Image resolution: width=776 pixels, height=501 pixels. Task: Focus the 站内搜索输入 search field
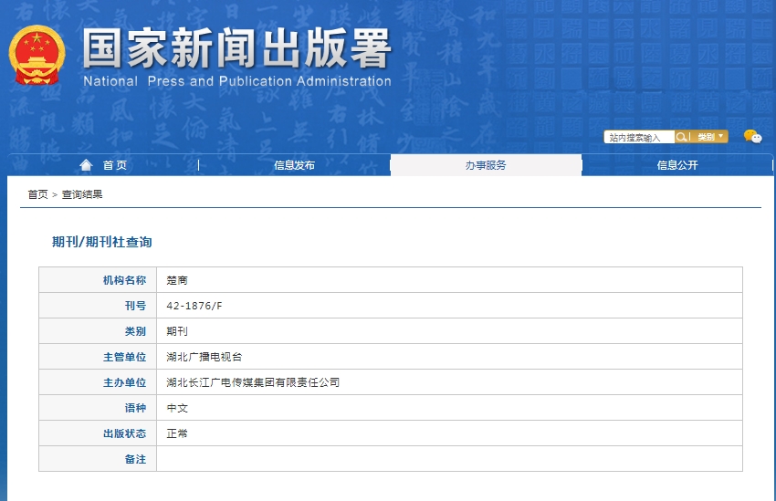[x=638, y=137]
